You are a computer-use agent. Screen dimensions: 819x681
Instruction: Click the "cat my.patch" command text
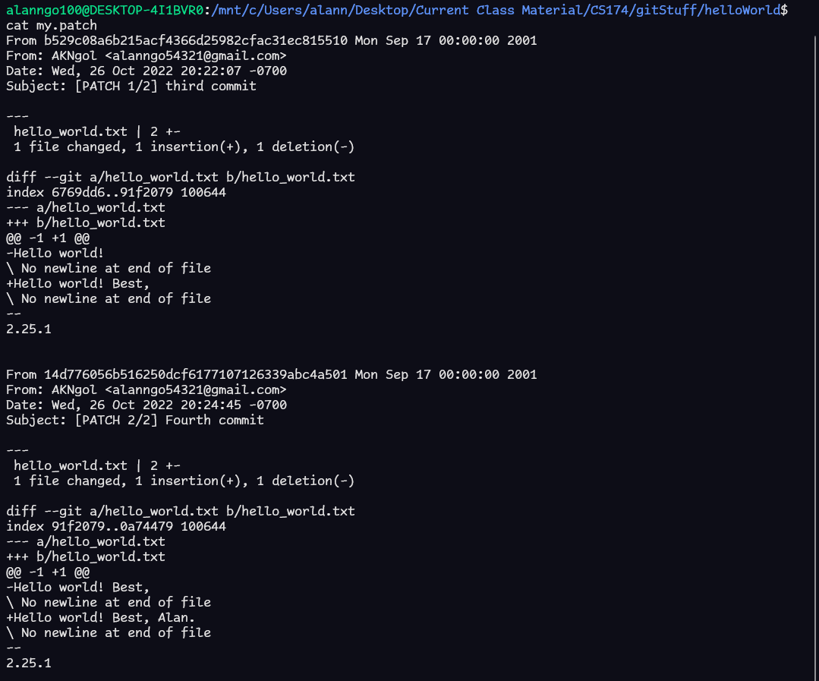[x=51, y=25]
